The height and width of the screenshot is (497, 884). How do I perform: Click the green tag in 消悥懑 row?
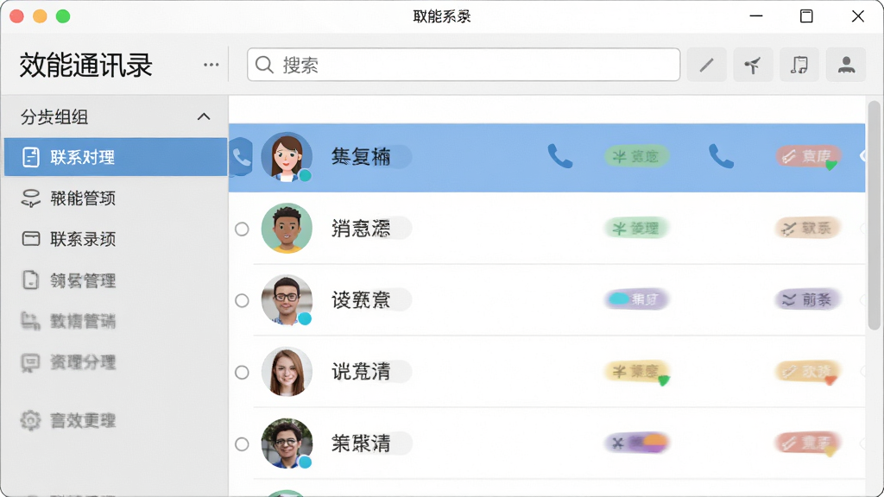click(636, 228)
